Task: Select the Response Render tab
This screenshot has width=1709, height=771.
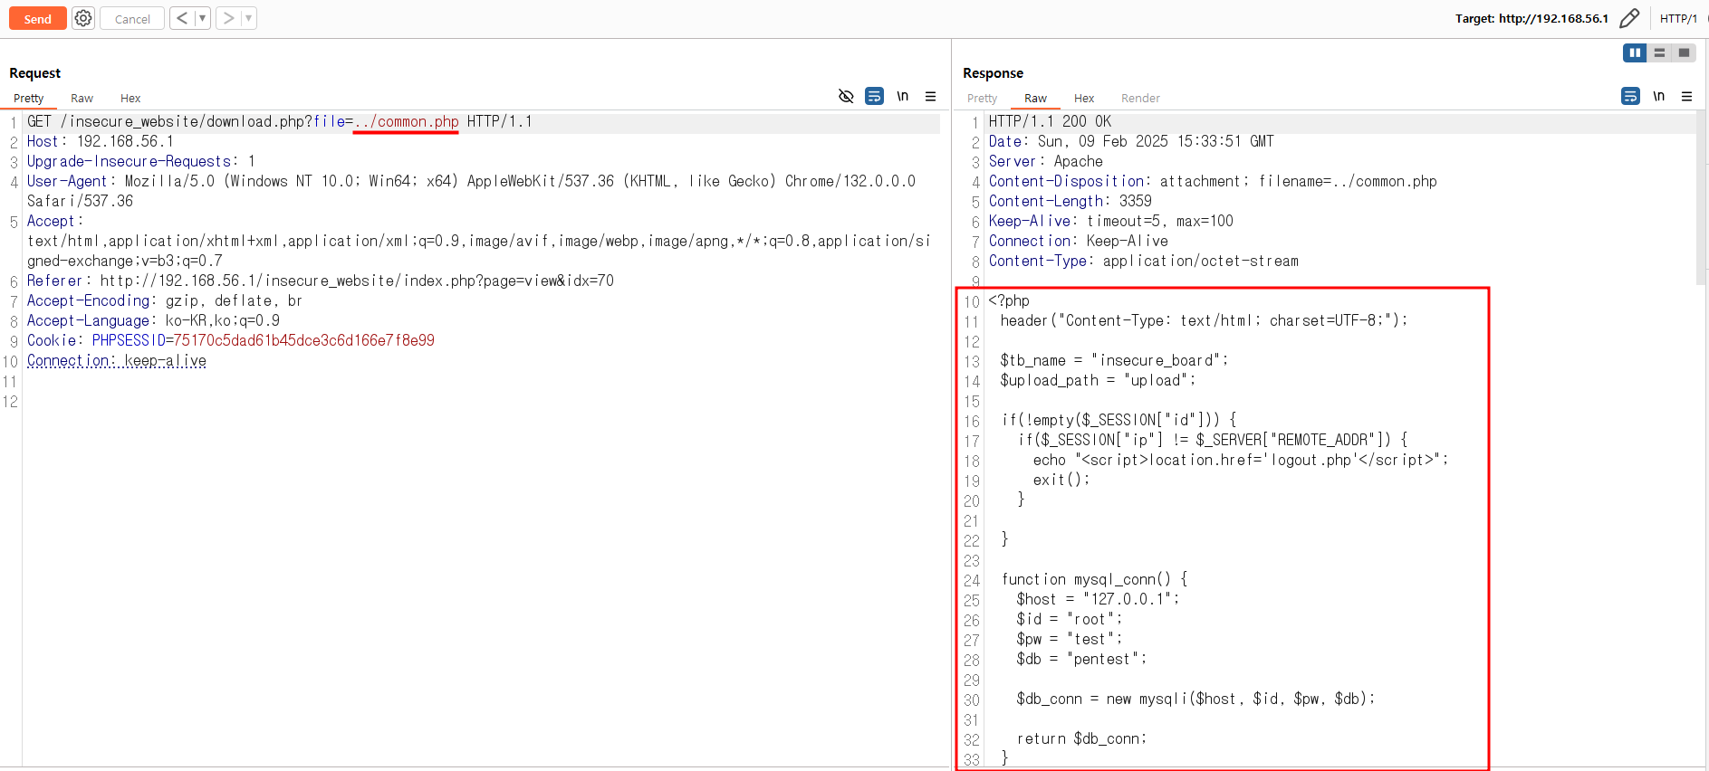Action: click(1140, 98)
